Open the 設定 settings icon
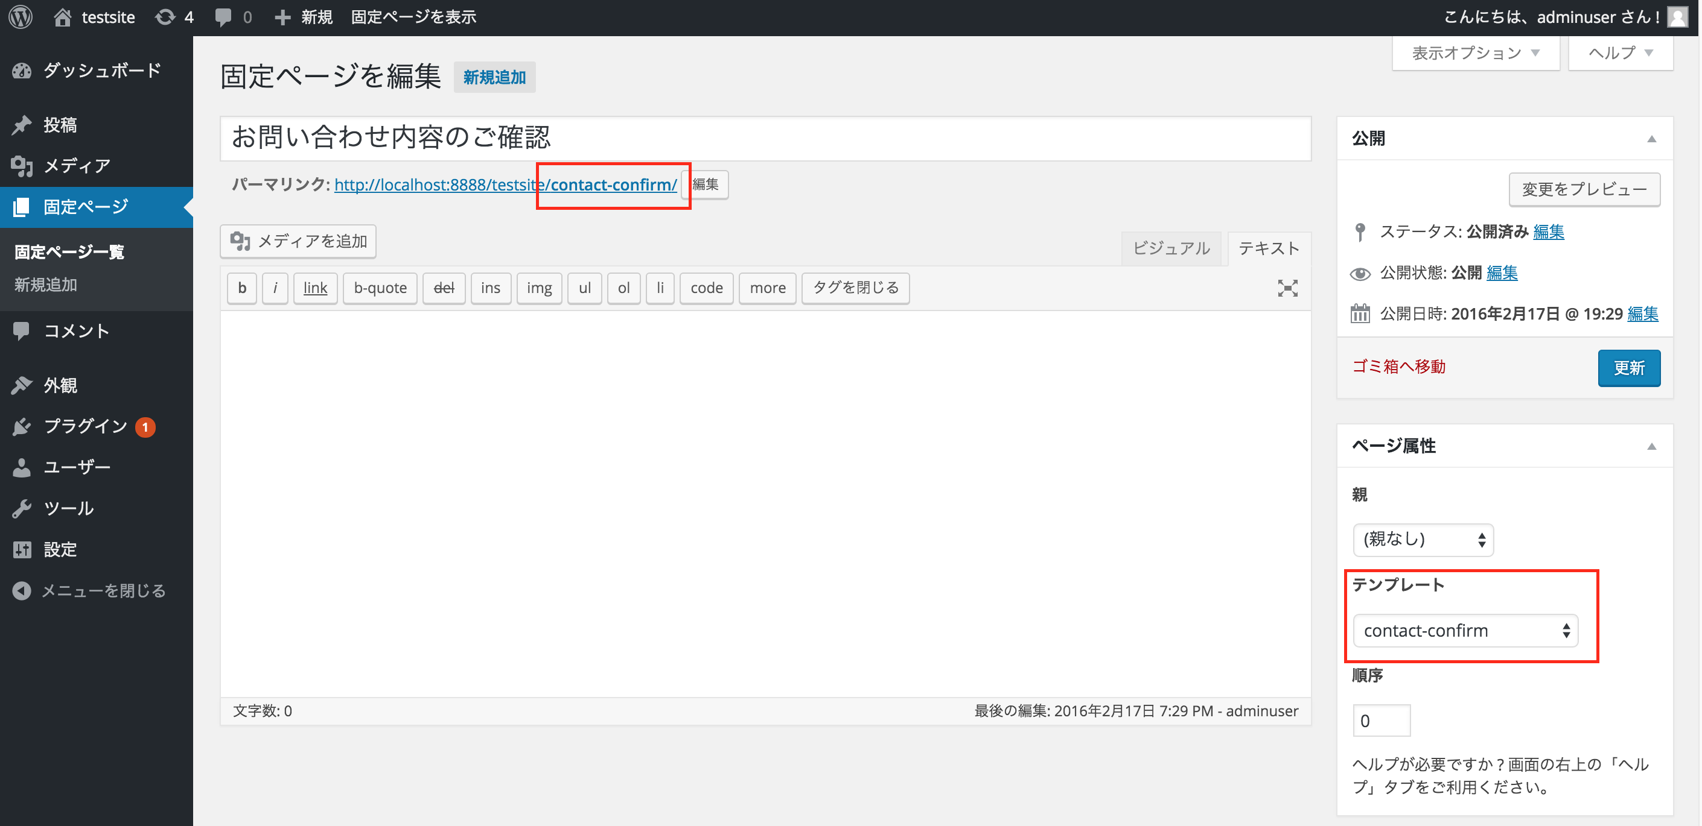Screen dimensions: 1702x826 [22, 549]
